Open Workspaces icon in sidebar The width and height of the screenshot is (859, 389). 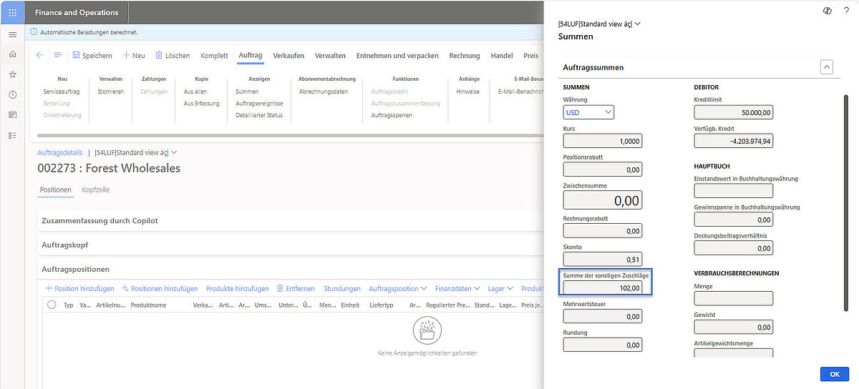coord(12,114)
